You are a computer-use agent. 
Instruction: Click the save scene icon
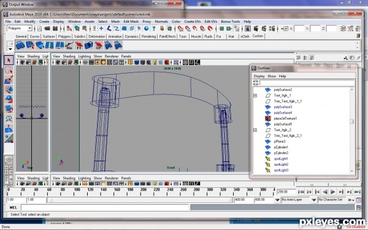[55, 29]
